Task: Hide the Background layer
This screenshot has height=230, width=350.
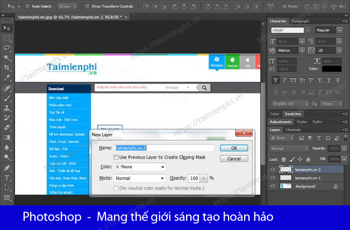Action: (273, 186)
